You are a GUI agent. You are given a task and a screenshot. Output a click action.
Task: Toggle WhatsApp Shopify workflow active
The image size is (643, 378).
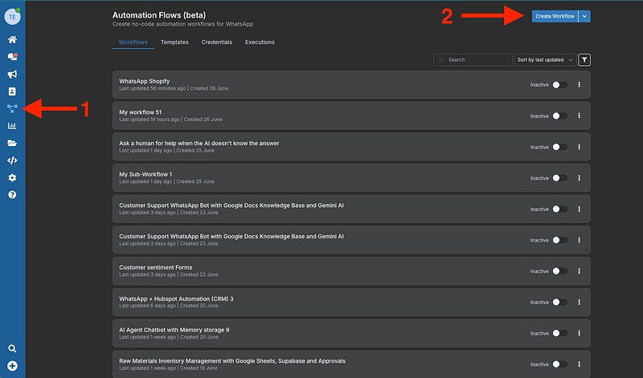point(559,84)
